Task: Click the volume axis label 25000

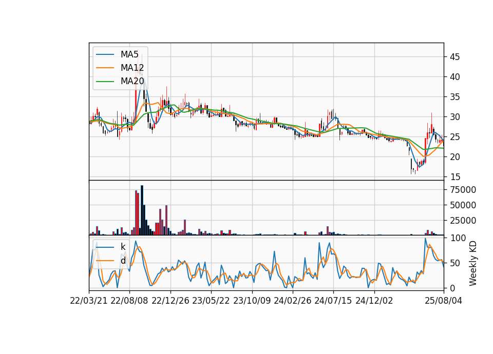Action: [x=463, y=221]
